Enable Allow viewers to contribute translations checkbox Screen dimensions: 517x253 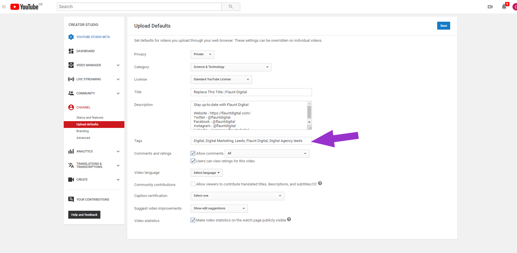pos(193,184)
